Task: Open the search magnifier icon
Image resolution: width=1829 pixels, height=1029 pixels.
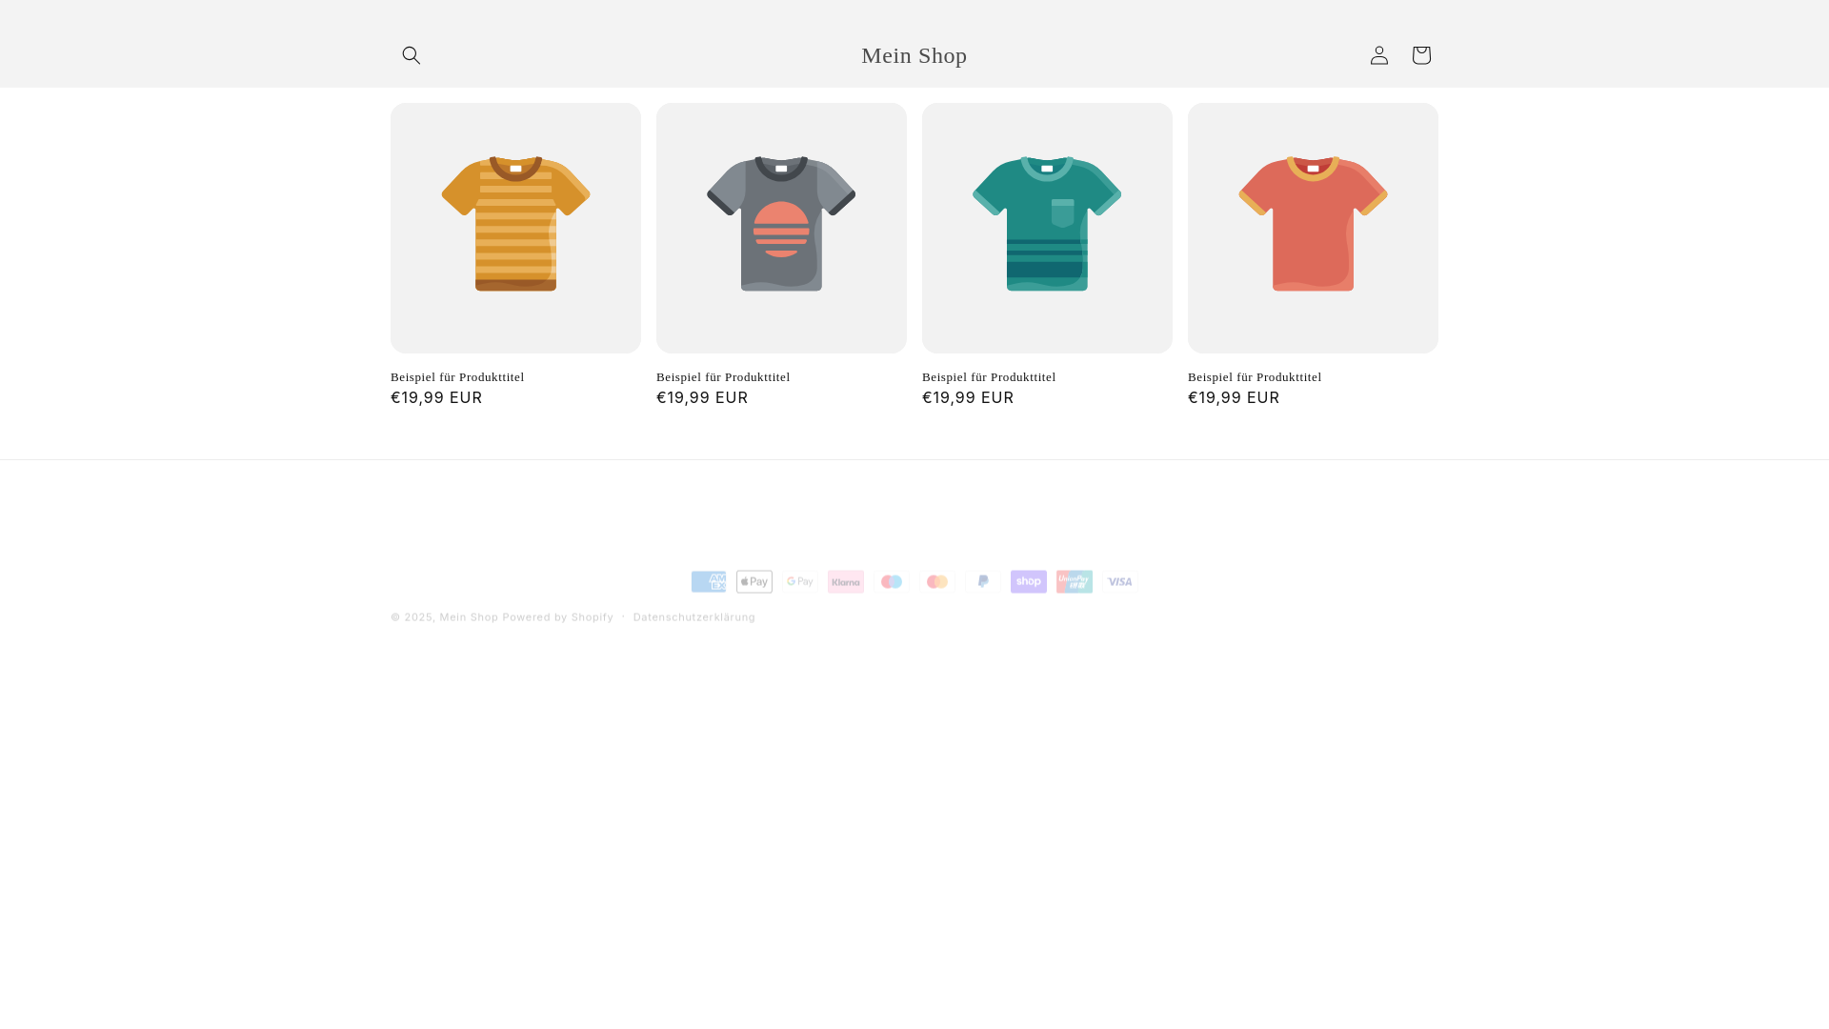Action: (412, 55)
